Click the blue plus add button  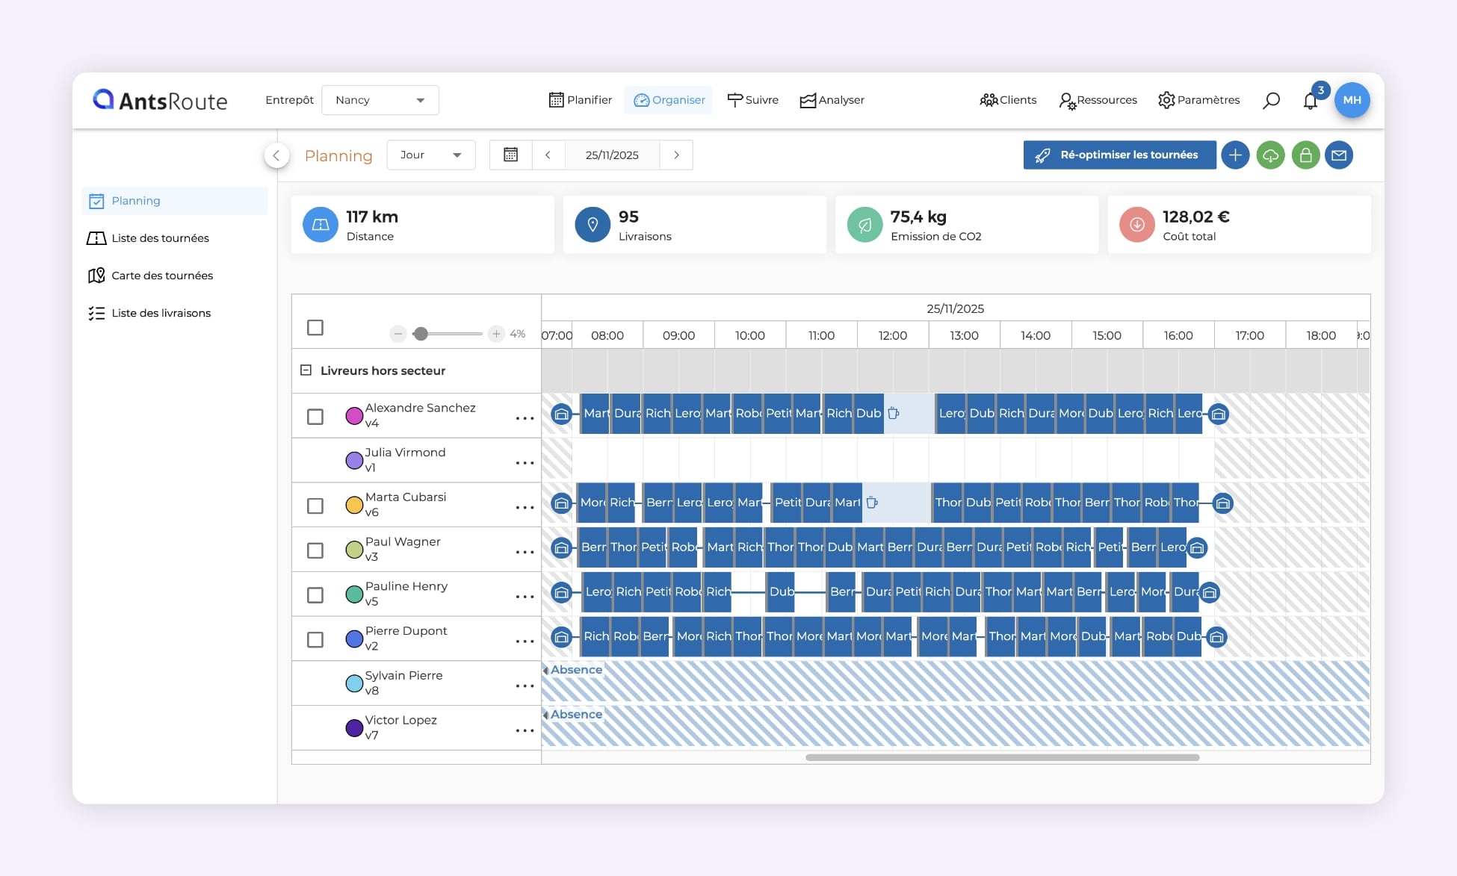[x=1235, y=155]
